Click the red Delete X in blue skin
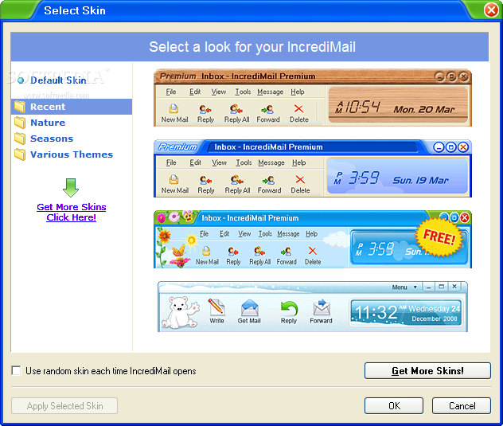The height and width of the screenshot is (426, 503). (300, 179)
